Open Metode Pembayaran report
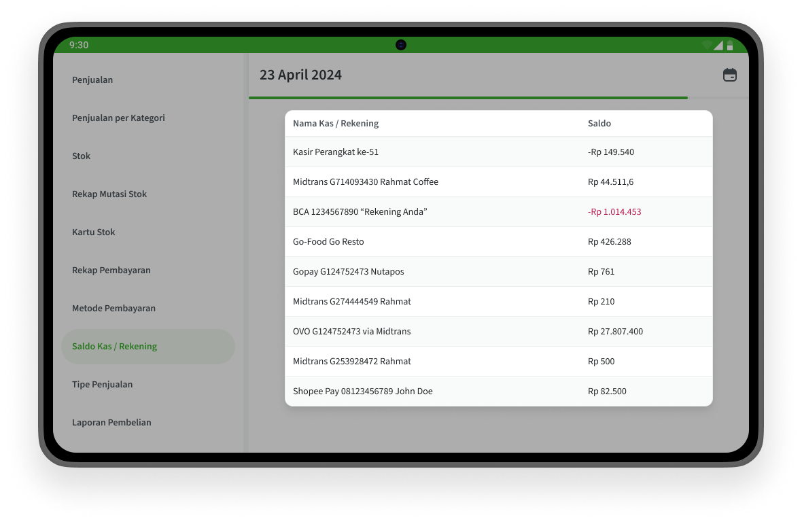The height and width of the screenshot is (522, 802). point(114,308)
